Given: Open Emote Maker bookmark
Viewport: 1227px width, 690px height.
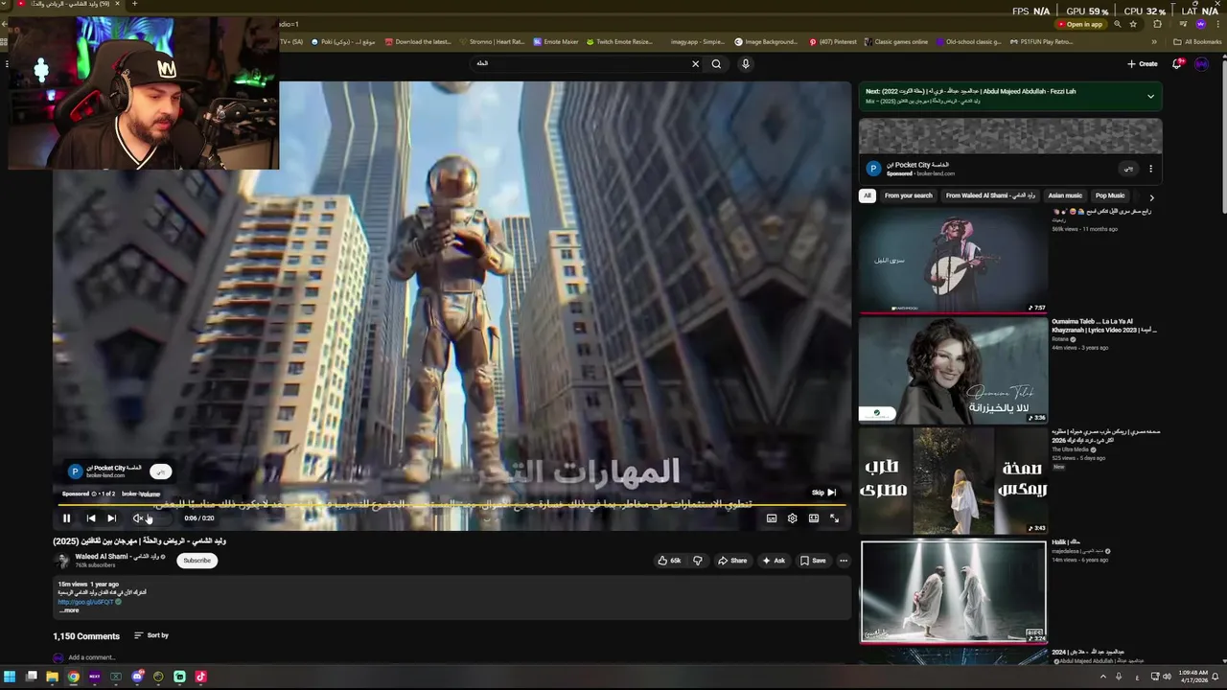Looking at the screenshot, I should pyautogui.click(x=556, y=42).
